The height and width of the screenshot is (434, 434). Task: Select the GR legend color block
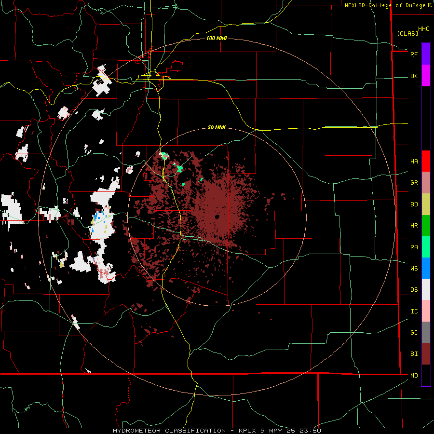point(426,182)
